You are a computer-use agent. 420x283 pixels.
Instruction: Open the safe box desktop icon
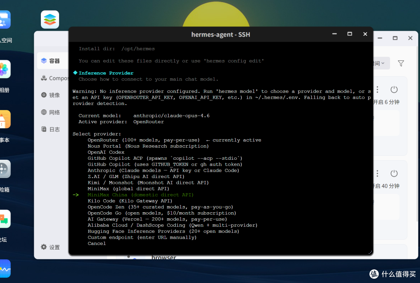pyautogui.click(x=5, y=169)
